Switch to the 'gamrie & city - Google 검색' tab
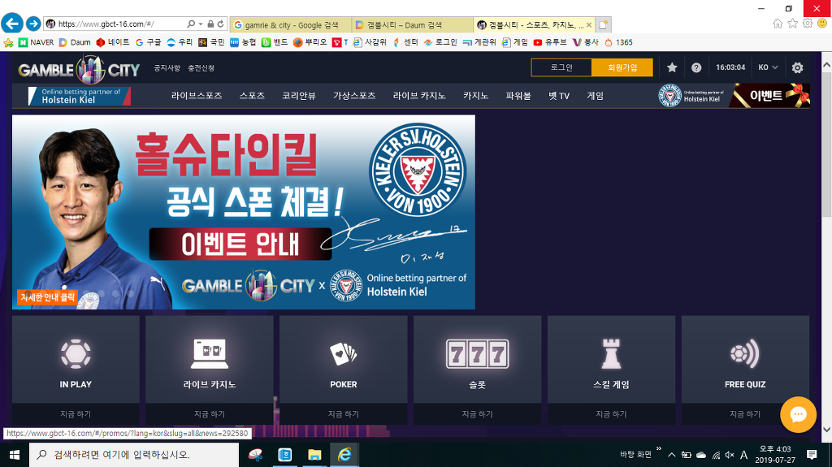 292,25
